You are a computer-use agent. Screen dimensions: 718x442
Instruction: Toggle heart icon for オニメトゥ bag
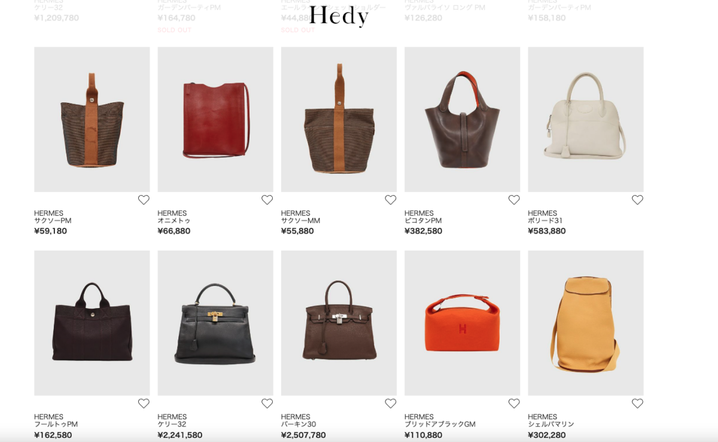[x=267, y=200]
